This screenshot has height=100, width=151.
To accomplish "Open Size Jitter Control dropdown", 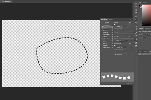I will (x=125, y=26).
